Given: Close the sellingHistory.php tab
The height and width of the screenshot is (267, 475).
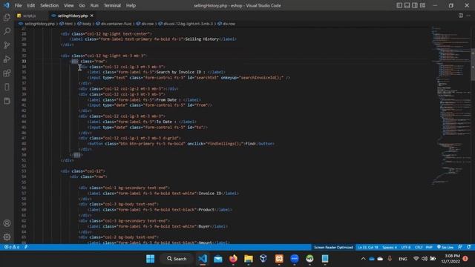Looking at the screenshot, I should point(92,16).
